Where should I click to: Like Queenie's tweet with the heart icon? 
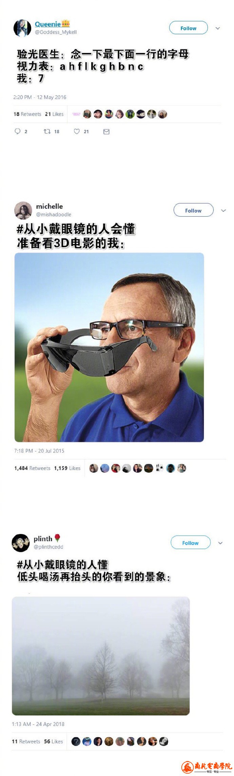[x=77, y=131]
